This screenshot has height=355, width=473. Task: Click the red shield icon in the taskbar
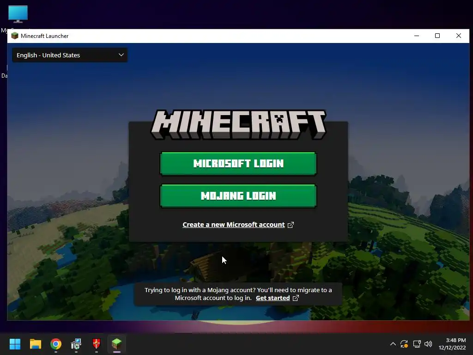[96, 344]
